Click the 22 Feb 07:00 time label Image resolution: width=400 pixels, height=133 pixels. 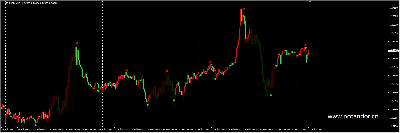tap(234, 130)
